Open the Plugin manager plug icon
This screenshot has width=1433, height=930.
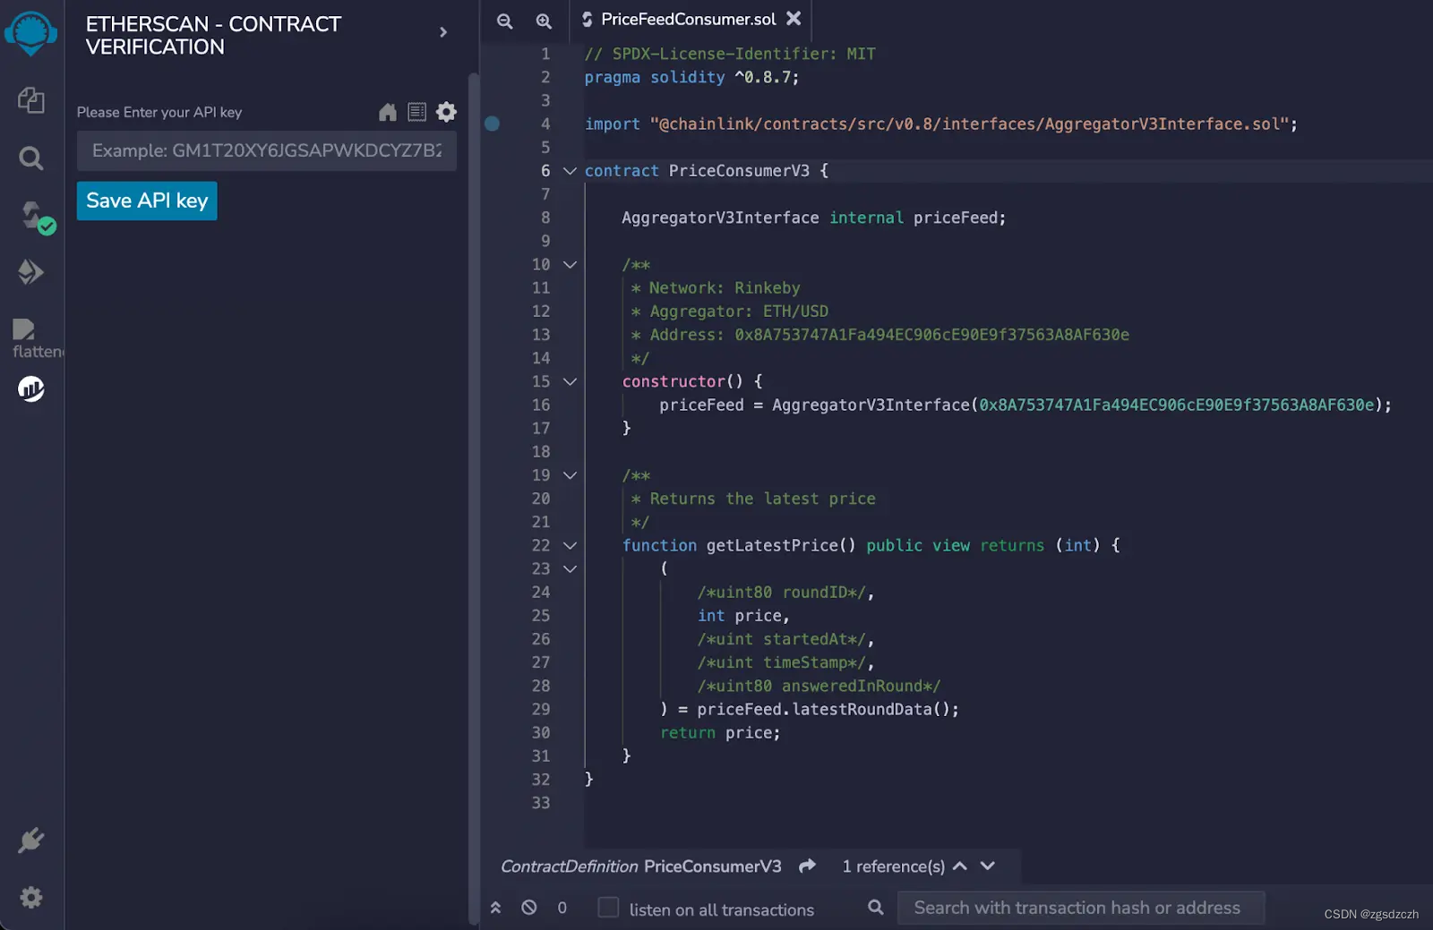pyautogui.click(x=31, y=840)
